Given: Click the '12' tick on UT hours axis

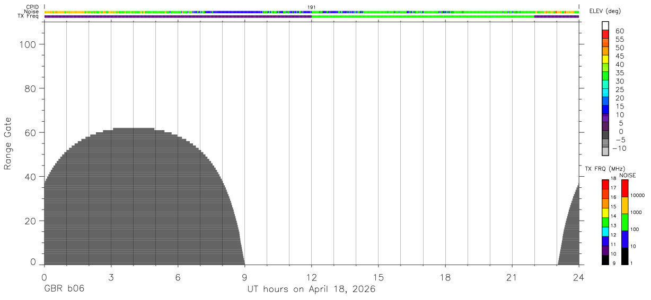Looking at the screenshot, I should [x=312, y=277].
